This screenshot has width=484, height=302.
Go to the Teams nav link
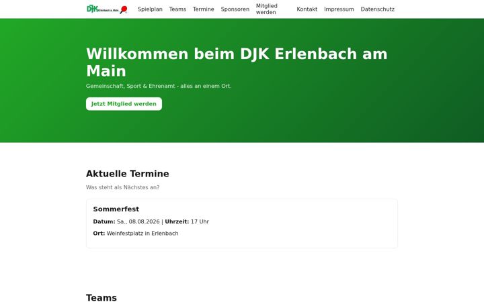point(177,9)
